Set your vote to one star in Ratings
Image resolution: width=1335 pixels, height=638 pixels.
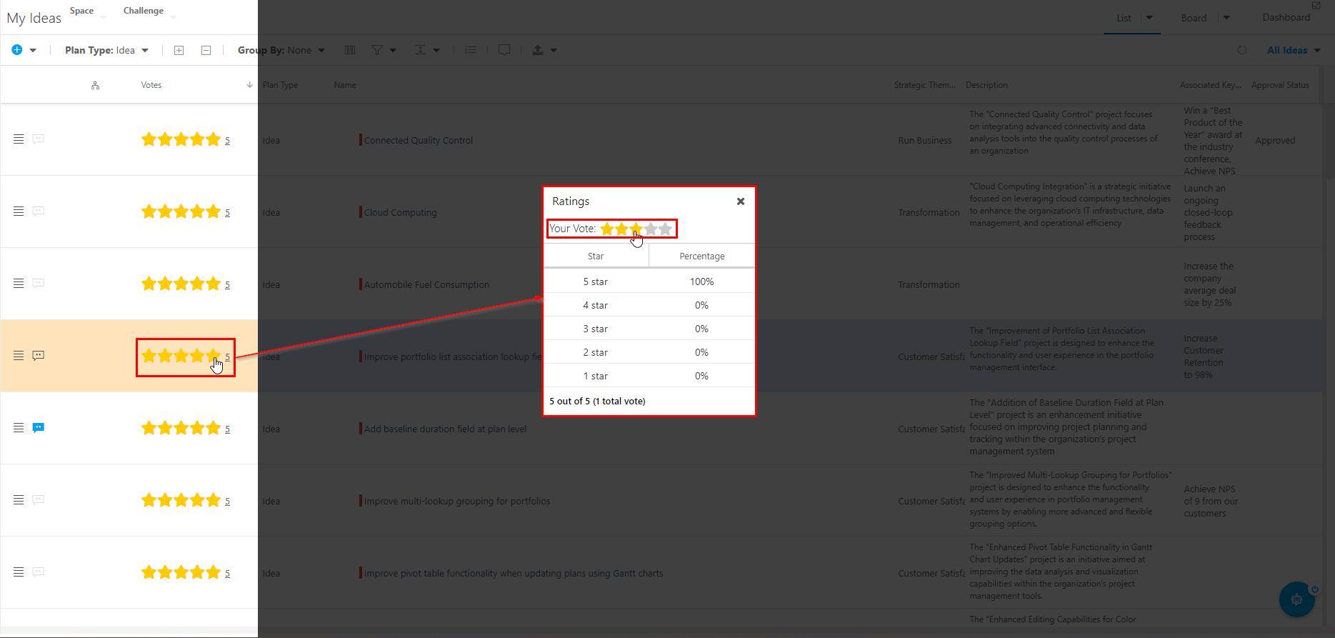click(607, 229)
